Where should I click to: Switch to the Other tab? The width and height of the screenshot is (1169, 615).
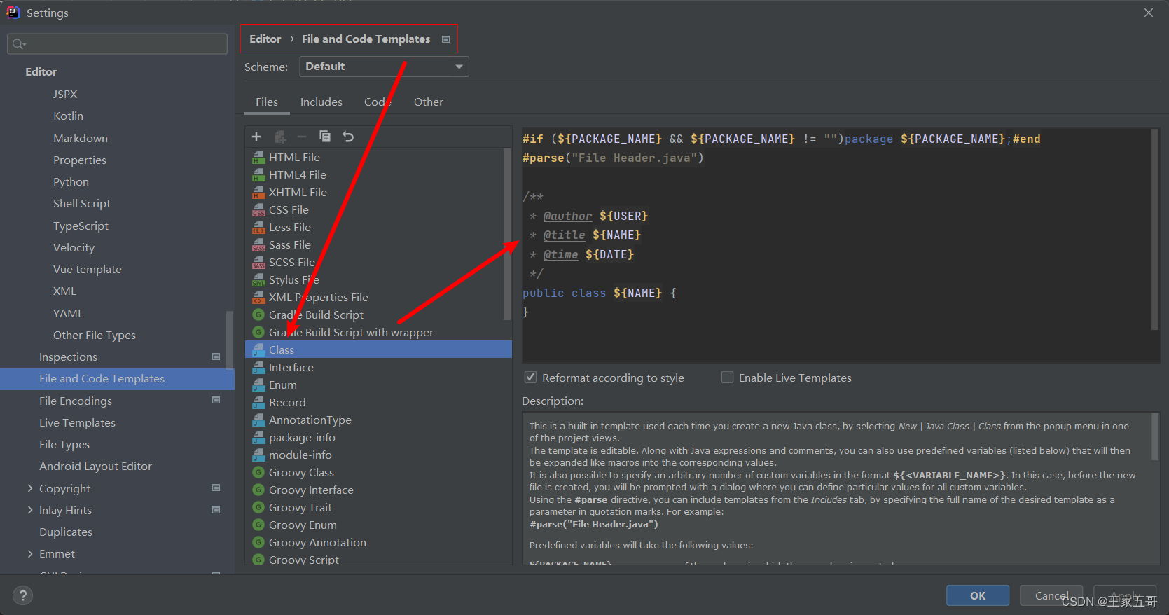coord(429,102)
